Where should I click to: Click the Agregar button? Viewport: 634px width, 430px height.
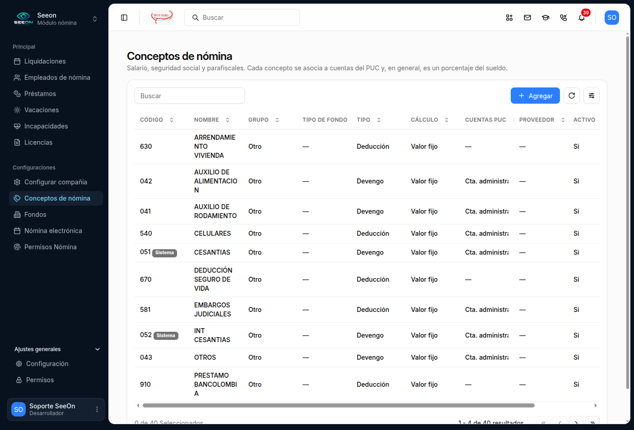click(x=535, y=96)
